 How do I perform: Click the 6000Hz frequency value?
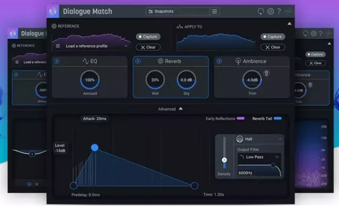[x=246, y=172]
